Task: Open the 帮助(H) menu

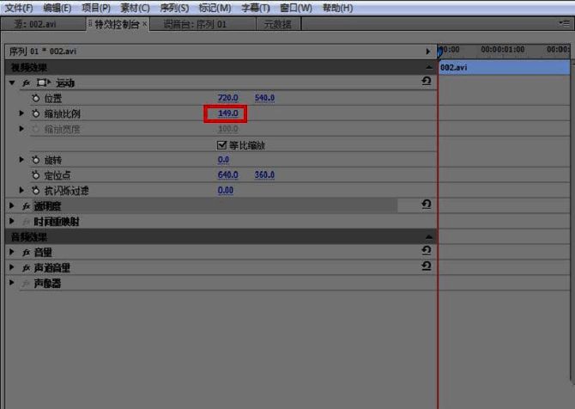Action: [x=337, y=8]
